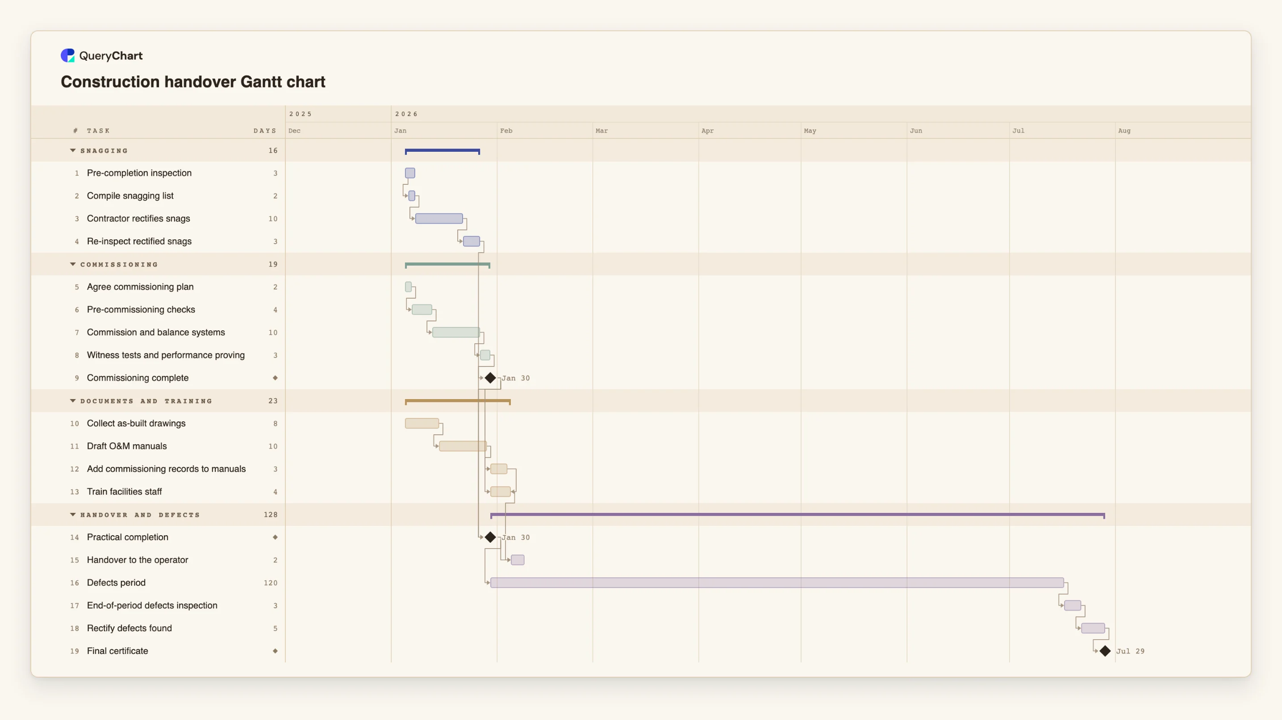1282x720 pixels.
Task: Select the long Defects period task bar
Action: click(x=777, y=583)
